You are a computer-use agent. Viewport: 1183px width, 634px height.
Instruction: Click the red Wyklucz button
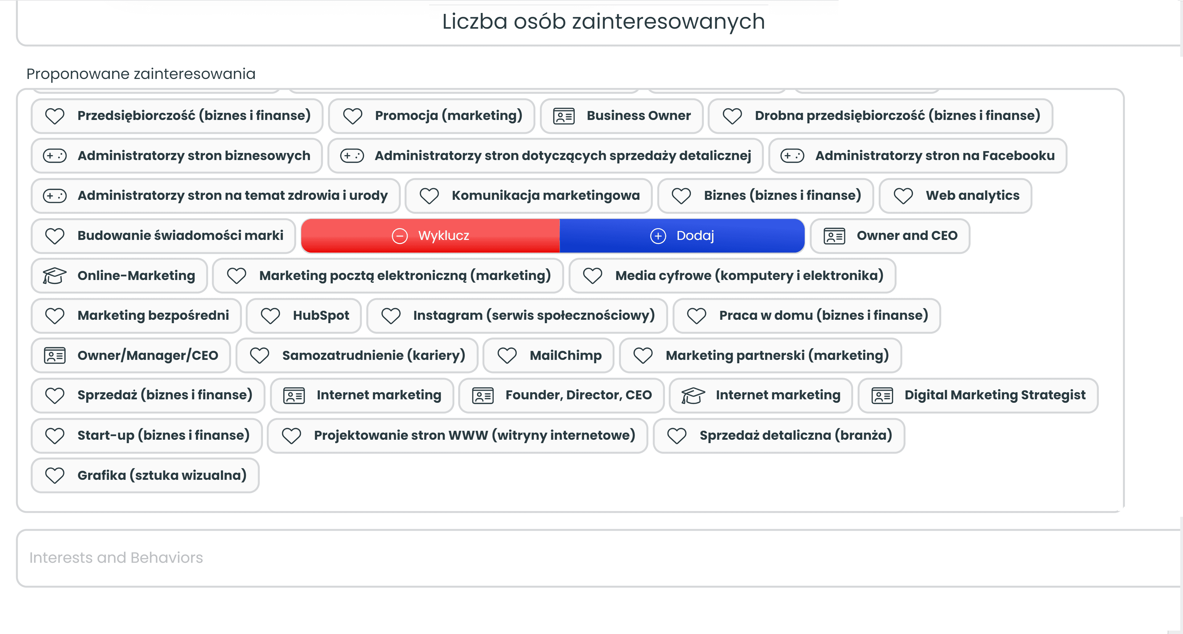coord(430,236)
